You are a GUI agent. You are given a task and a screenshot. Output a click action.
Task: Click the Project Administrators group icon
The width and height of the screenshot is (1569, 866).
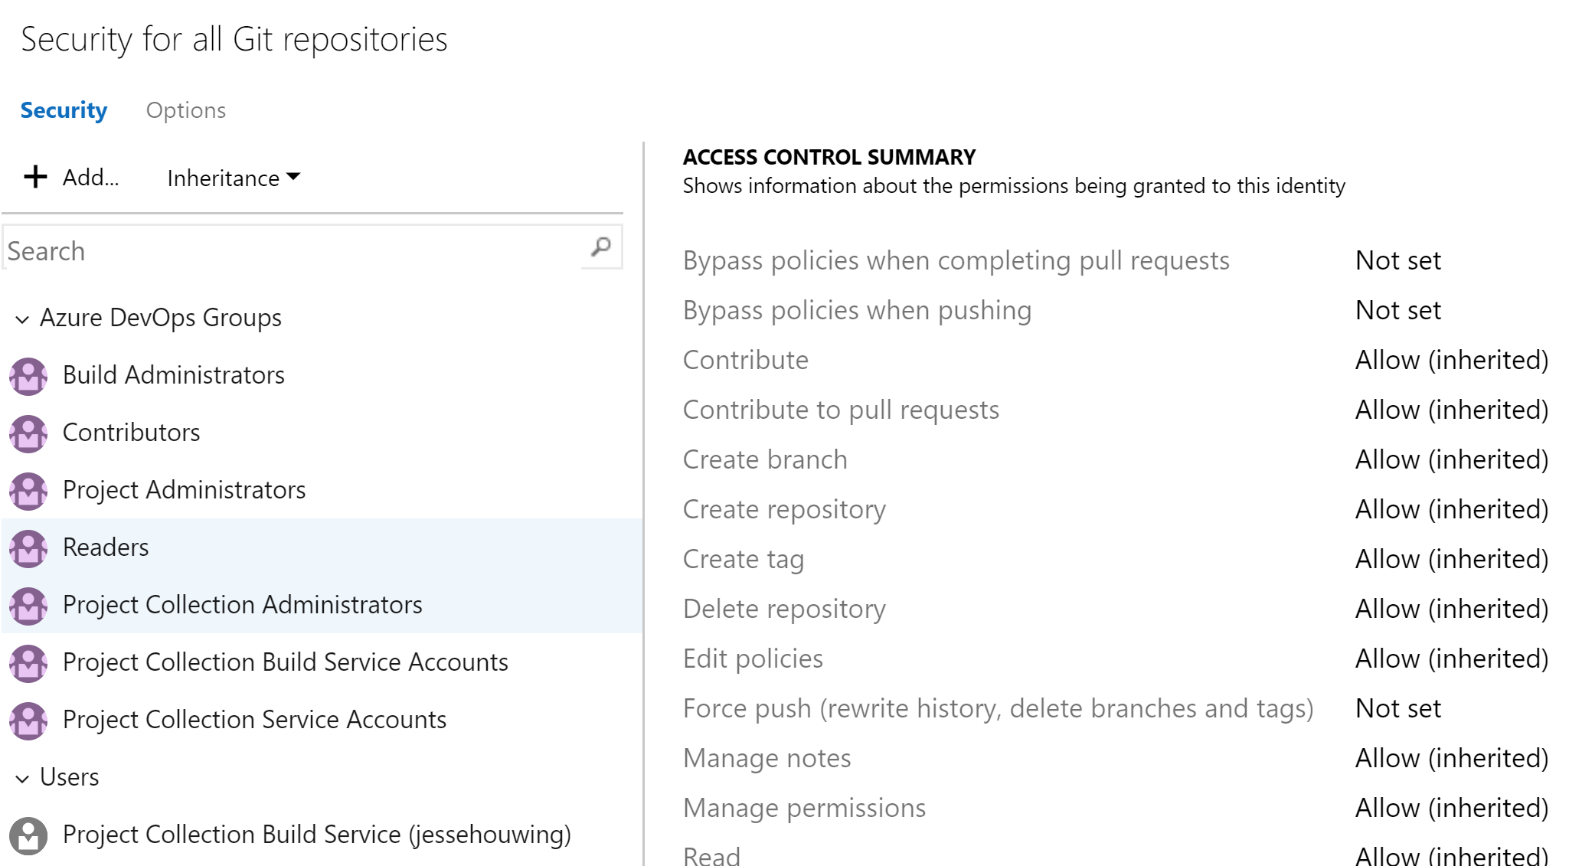pyautogui.click(x=28, y=491)
